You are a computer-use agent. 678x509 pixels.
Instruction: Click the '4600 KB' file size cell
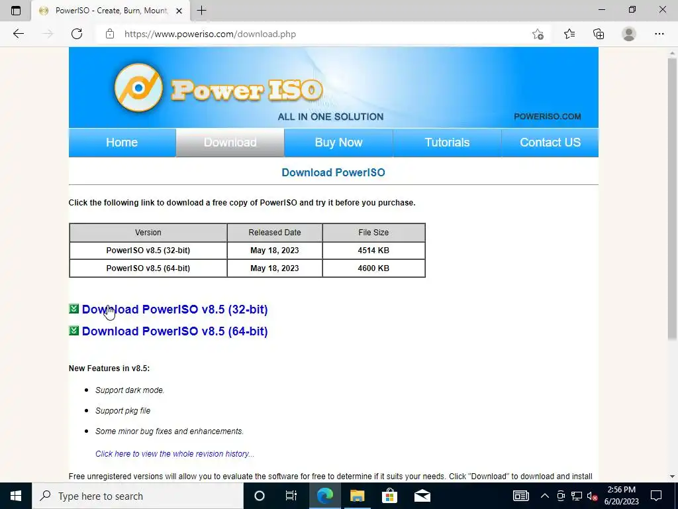[373, 268]
